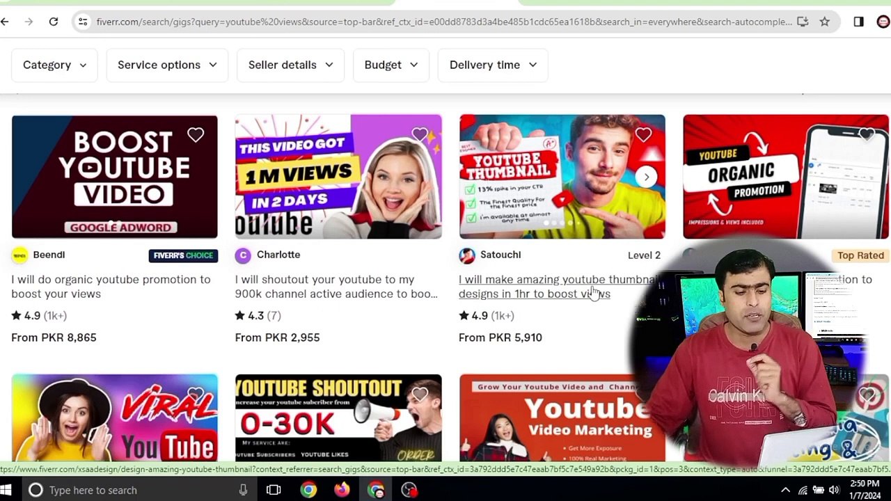Click the install icon left of the bookmark star
The height and width of the screenshot is (501, 891).
coord(803,22)
